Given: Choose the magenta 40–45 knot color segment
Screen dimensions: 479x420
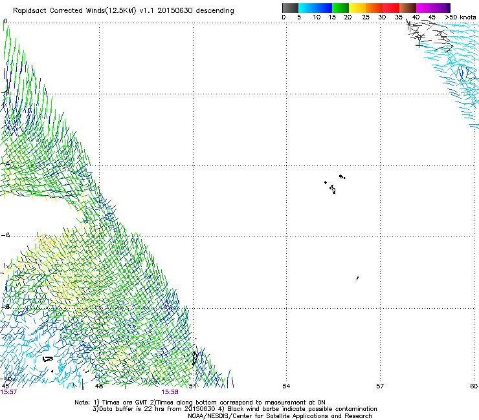Looking at the screenshot, I should [x=425, y=8].
